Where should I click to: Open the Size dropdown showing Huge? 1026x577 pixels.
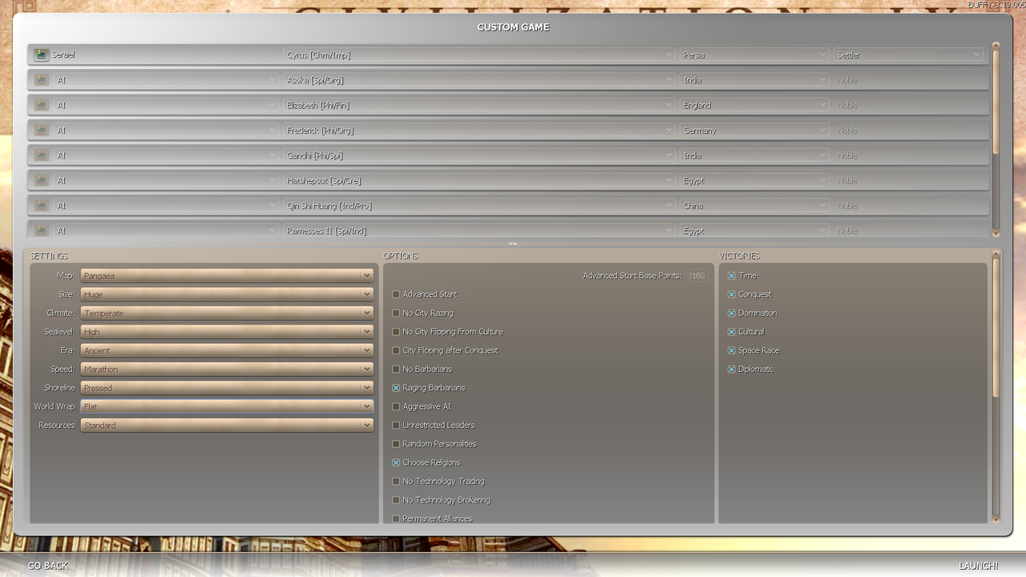coord(227,294)
